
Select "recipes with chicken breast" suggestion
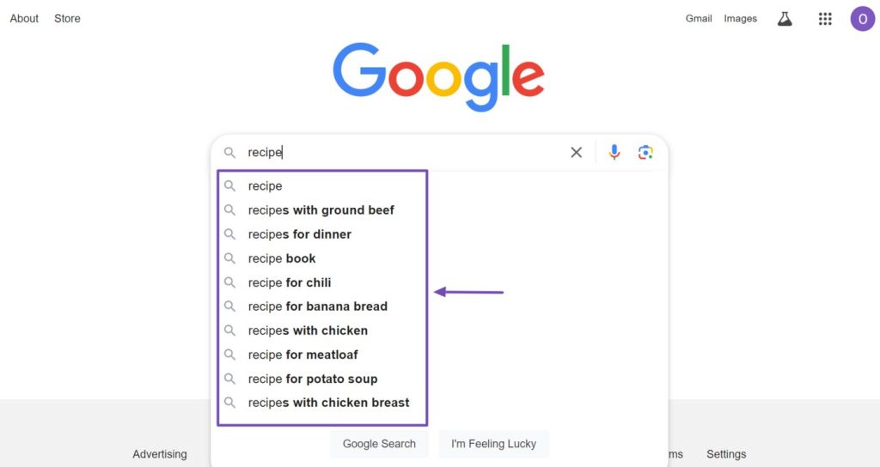(328, 403)
